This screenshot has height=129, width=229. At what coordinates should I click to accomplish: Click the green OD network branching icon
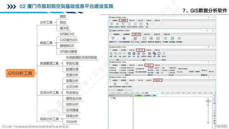coord(115,83)
